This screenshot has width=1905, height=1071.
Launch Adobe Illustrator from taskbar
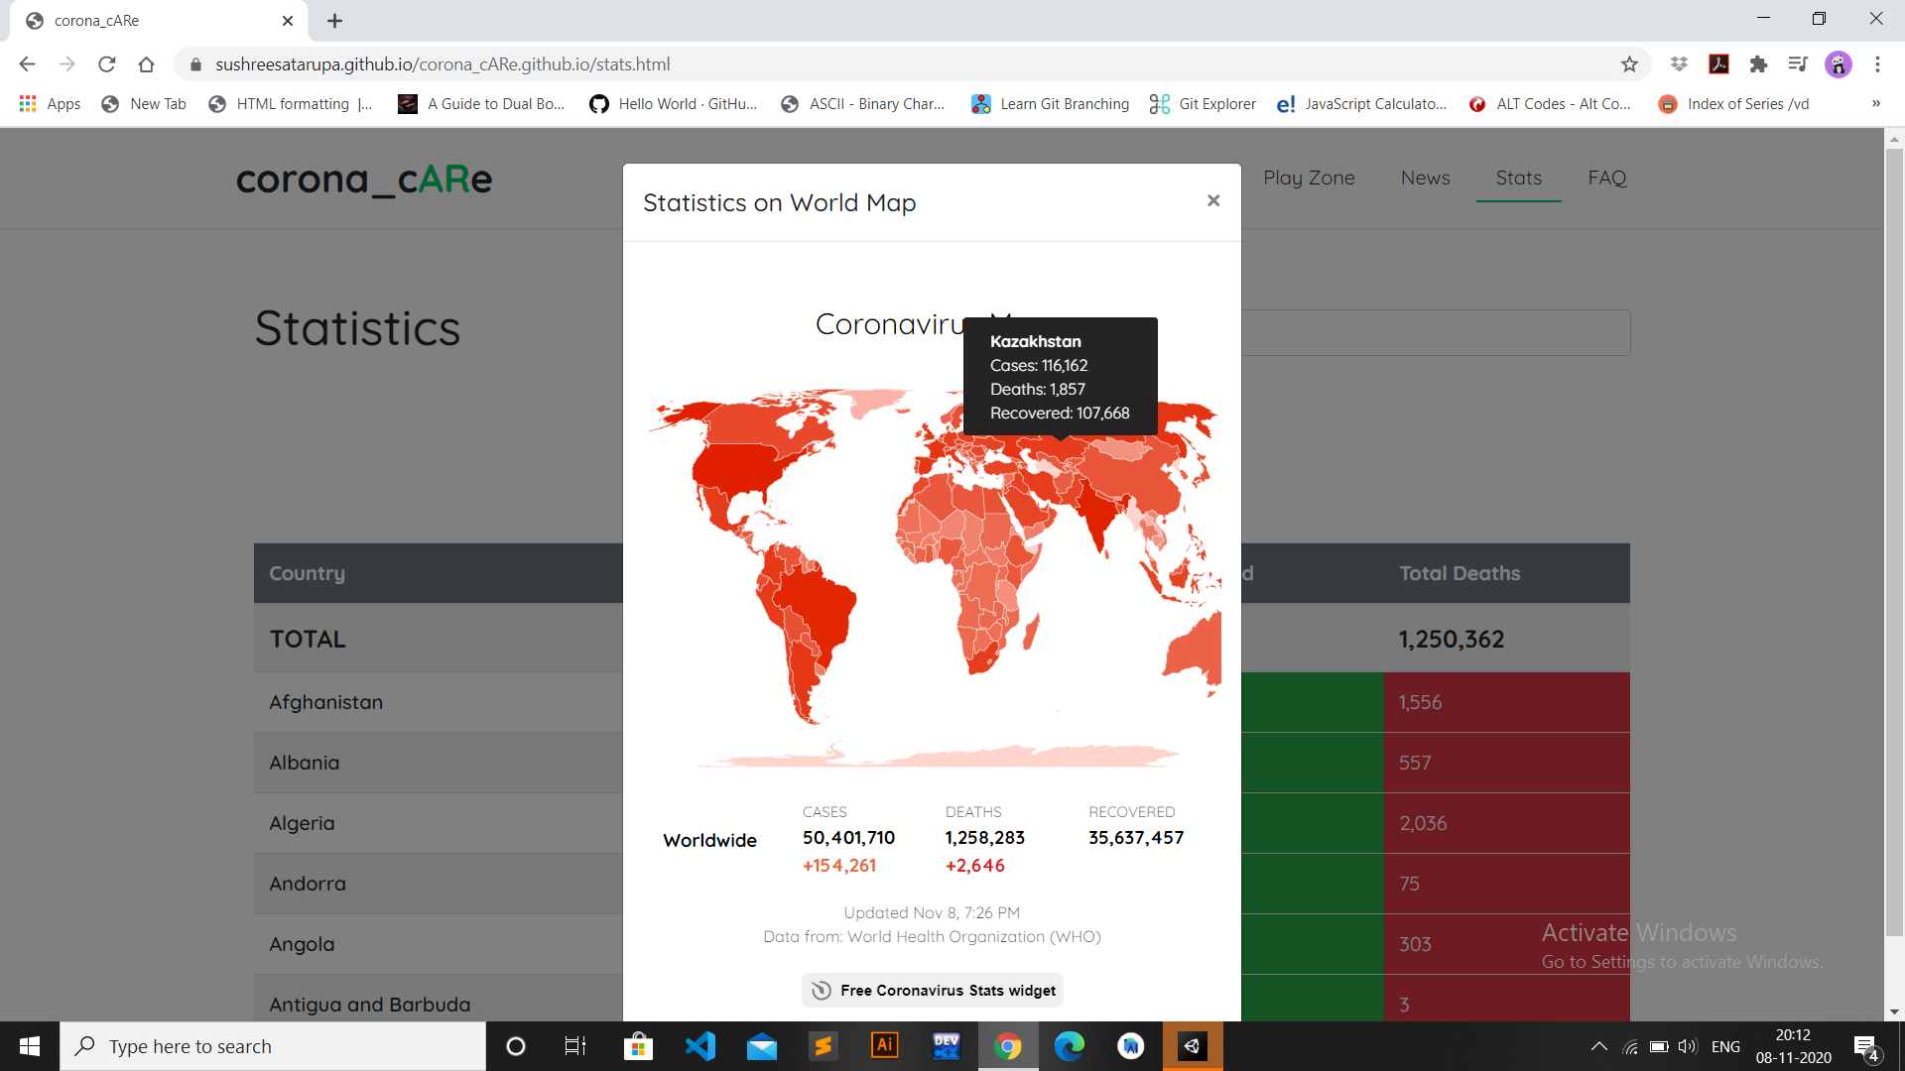884,1046
